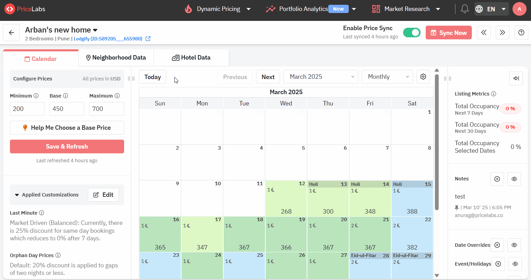Viewport: 531px width, 280px height.
Task: Click anurag@pricelabs.co note author
Action: coord(479,215)
